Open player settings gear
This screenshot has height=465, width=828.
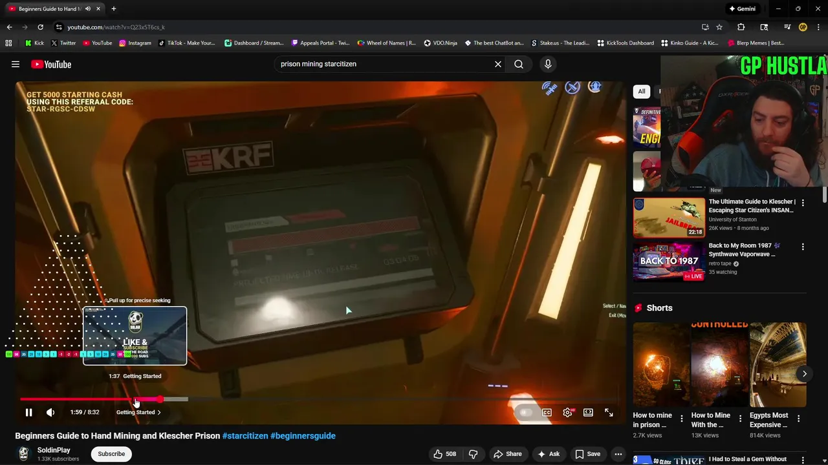point(567,412)
